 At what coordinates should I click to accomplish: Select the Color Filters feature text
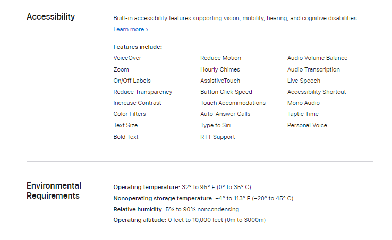(x=130, y=114)
